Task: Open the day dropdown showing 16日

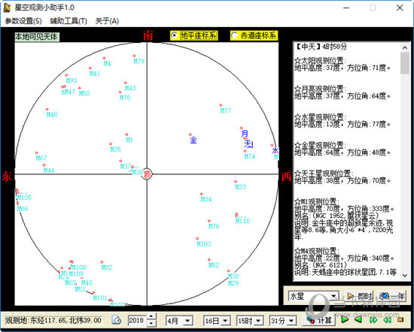Action: [217, 321]
